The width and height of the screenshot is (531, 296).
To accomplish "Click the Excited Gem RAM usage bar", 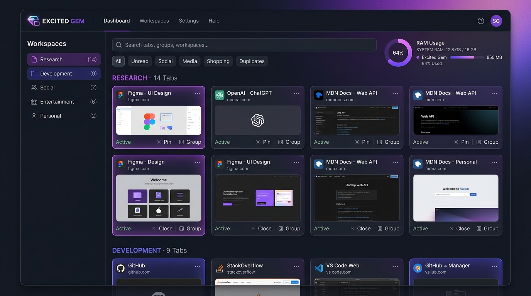I will (467, 57).
